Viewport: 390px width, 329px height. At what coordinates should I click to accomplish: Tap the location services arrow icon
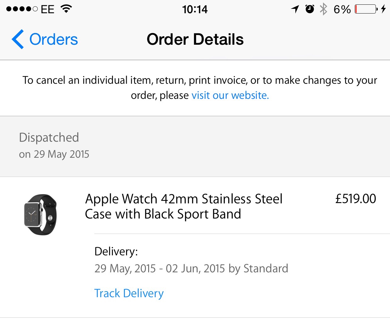pos(295,9)
